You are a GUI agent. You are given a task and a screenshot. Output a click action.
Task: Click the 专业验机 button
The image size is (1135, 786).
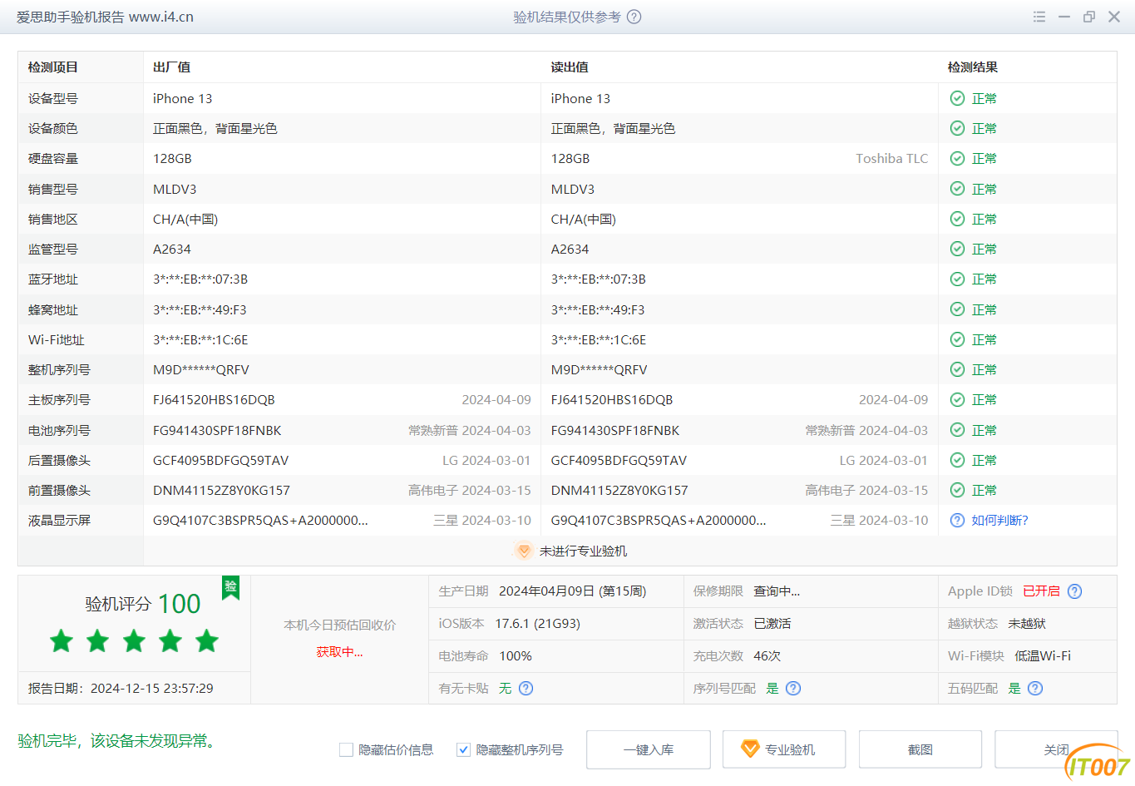[x=784, y=749]
